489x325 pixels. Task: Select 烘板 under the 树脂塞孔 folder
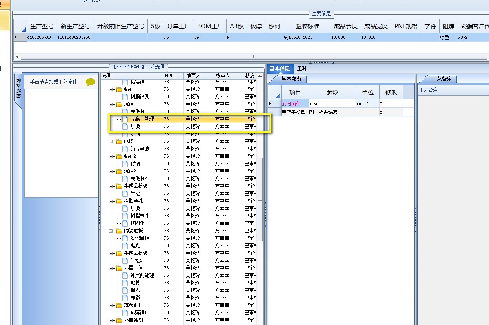click(135, 208)
